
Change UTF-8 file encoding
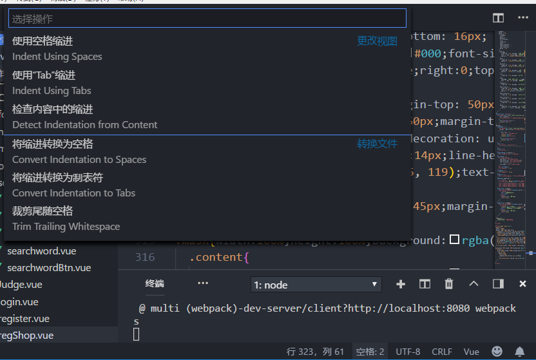click(x=408, y=352)
